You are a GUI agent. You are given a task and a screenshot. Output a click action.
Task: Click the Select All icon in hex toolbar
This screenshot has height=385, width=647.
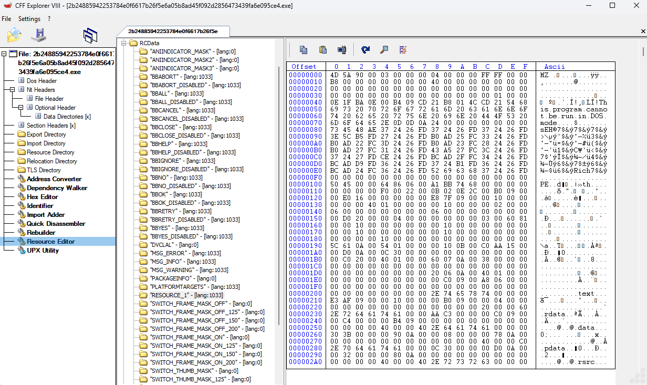pos(342,50)
